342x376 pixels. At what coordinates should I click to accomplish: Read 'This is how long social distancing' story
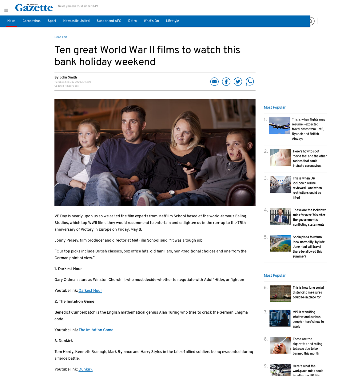tap(308, 292)
